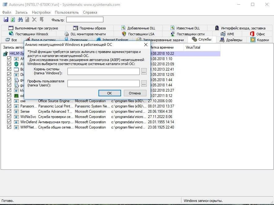Open the Пользователь menu

(67, 12)
